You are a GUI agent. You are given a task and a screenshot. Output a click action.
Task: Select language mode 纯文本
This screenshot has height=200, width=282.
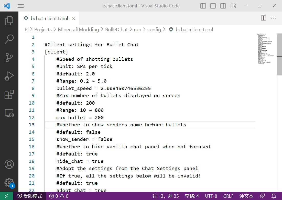pyautogui.click(x=246, y=196)
